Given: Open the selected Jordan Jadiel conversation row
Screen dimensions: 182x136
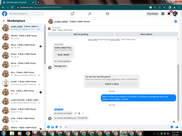Looking at the screenshot, I should coord(22,28).
